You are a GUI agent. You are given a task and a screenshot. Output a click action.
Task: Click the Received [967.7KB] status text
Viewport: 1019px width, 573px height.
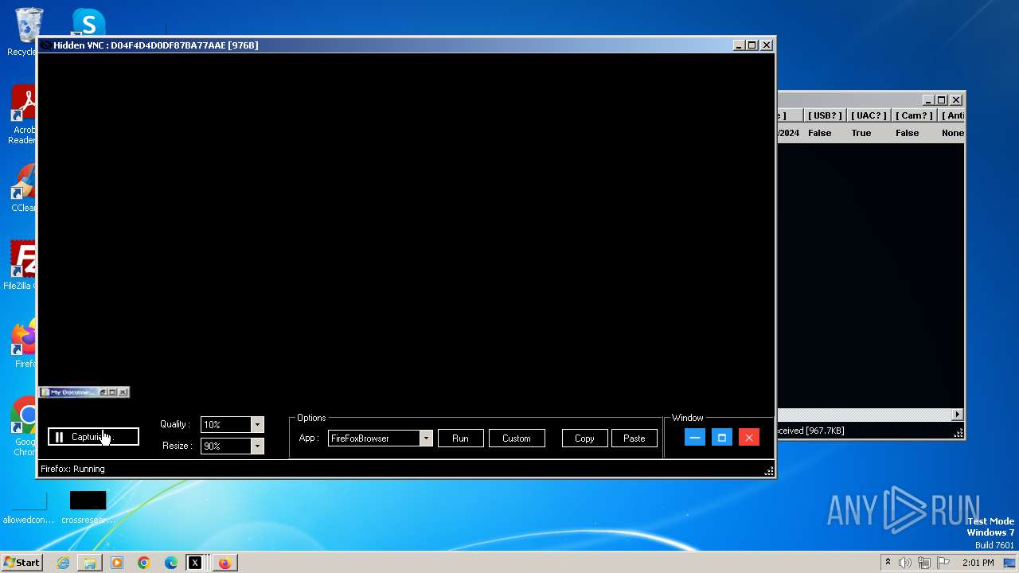[810, 431]
